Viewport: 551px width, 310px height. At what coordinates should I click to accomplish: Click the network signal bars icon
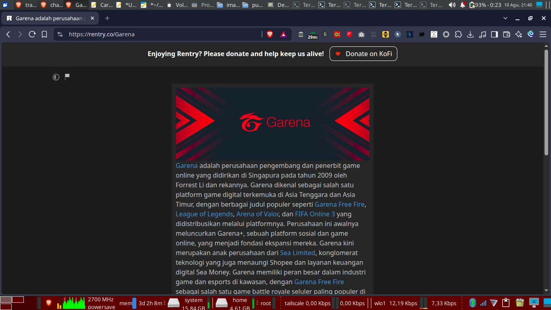click(483, 303)
